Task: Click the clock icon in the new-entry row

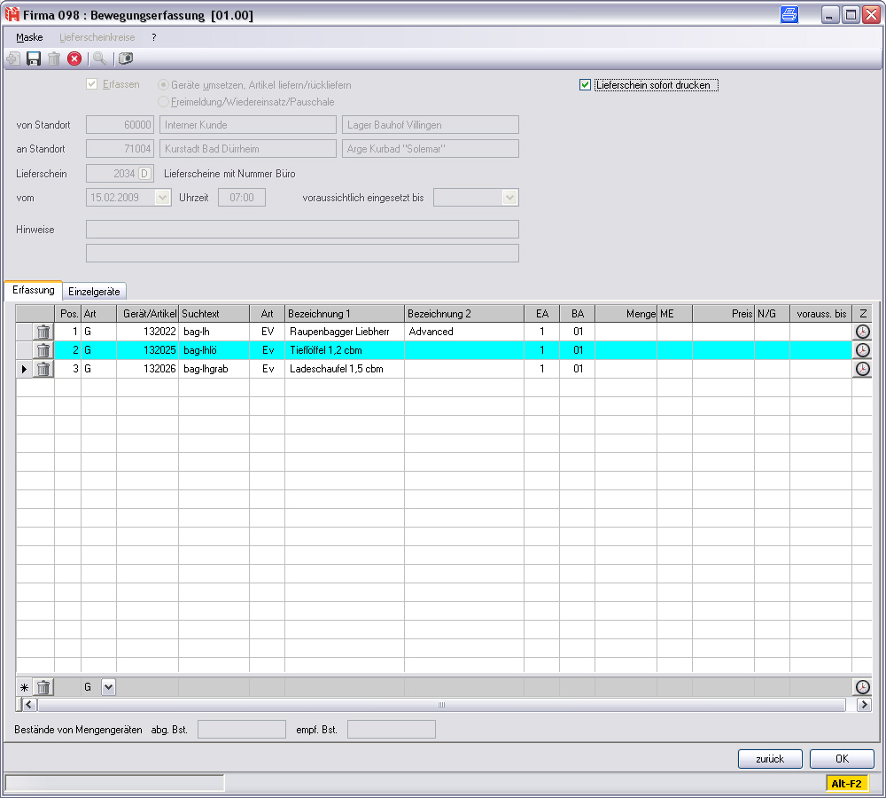Action: point(862,686)
